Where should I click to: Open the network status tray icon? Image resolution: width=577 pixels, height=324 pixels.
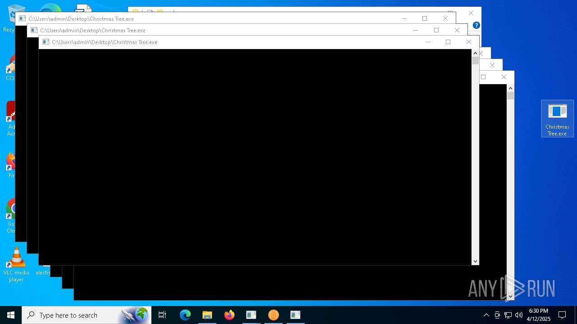click(x=508, y=315)
